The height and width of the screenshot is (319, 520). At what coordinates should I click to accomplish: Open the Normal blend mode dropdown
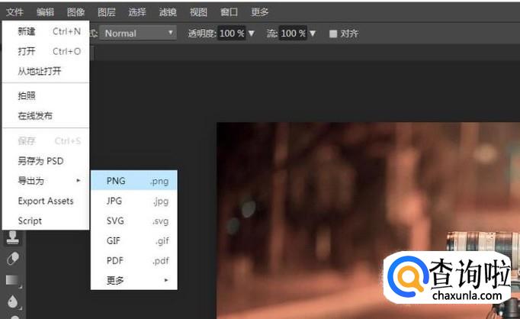click(x=140, y=34)
